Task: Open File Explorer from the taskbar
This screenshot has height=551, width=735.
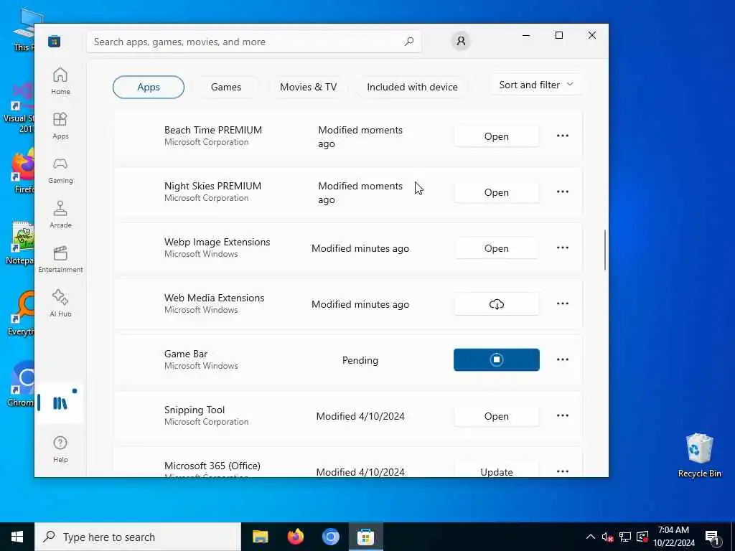Action: pyautogui.click(x=260, y=537)
